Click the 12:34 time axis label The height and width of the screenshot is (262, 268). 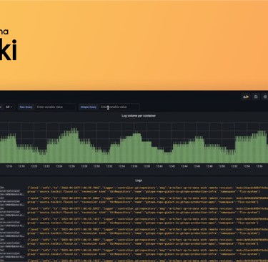(121, 166)
